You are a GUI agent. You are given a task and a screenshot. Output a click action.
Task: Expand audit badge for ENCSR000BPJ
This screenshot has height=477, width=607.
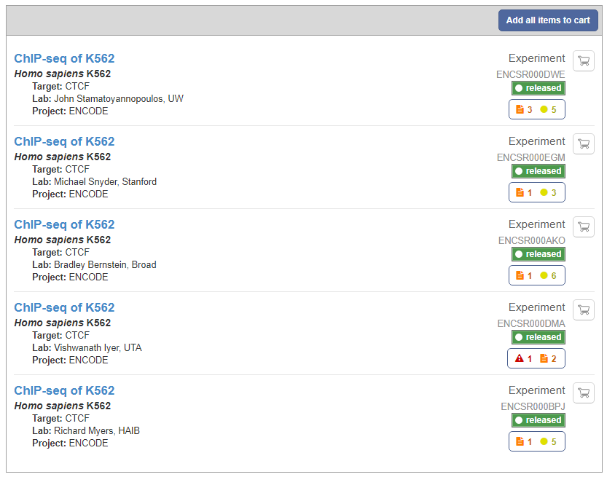(x=536, y=441)
